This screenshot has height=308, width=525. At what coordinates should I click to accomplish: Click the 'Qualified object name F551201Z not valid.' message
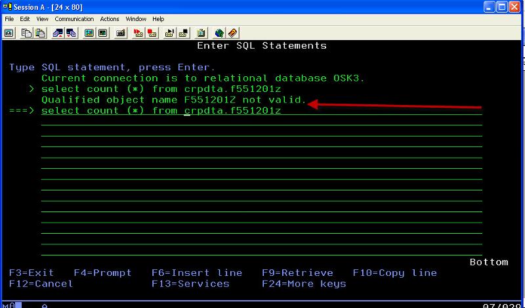tap(174, 100)
